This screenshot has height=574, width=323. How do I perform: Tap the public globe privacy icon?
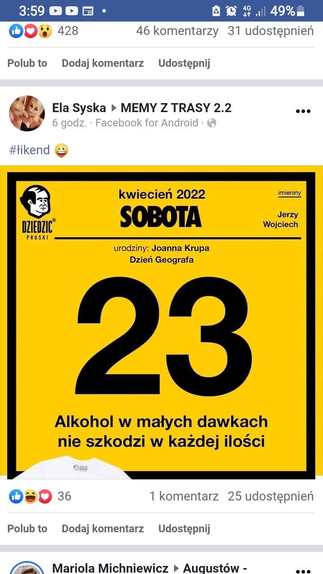click(x=212, y=123)
